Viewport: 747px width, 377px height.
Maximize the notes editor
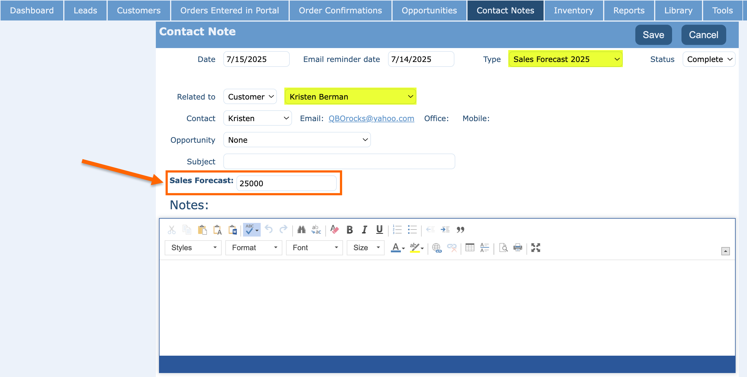coord(535,248)
